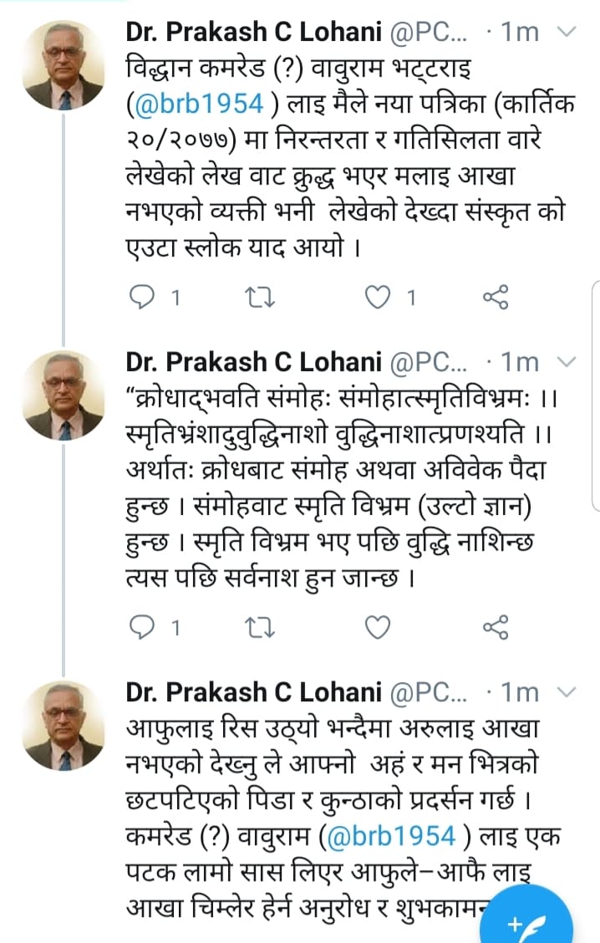Share the Sanskrit shloka tweet
This screenshot has height=943, width=600.
[x=496, y=627]
